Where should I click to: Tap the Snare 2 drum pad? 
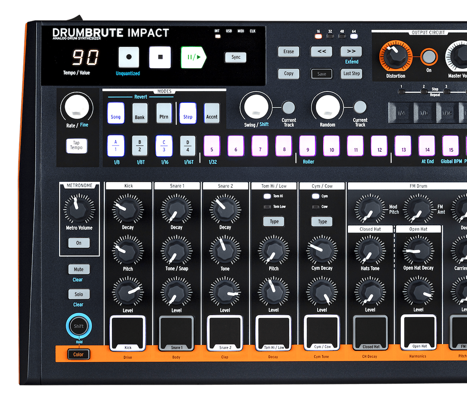[225, 333]
